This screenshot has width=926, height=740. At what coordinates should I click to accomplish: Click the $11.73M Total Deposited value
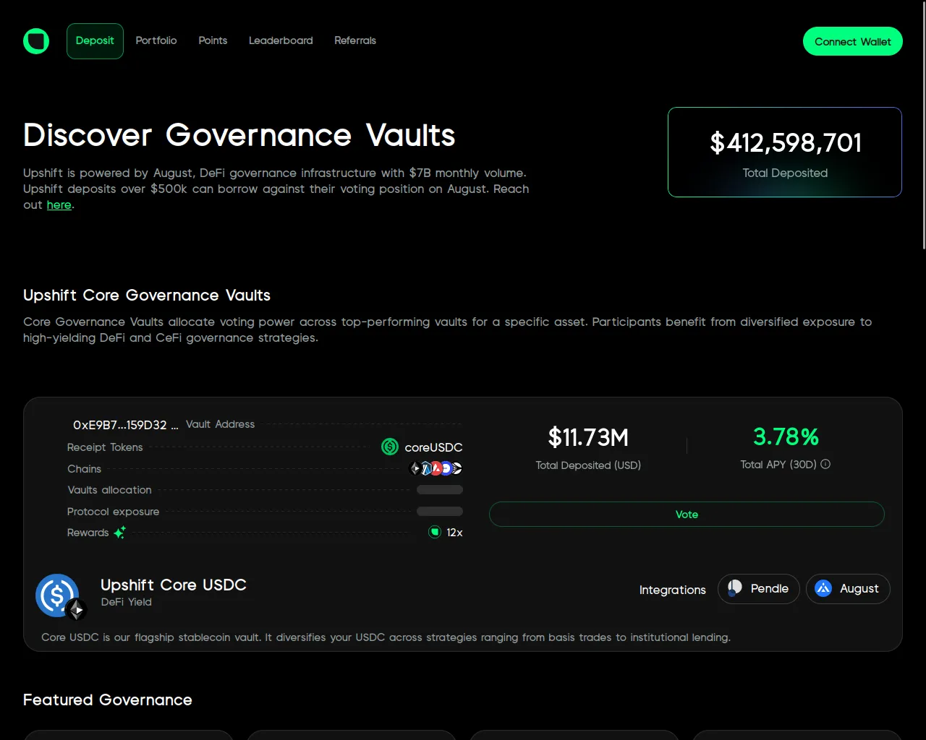click(588, 437)
